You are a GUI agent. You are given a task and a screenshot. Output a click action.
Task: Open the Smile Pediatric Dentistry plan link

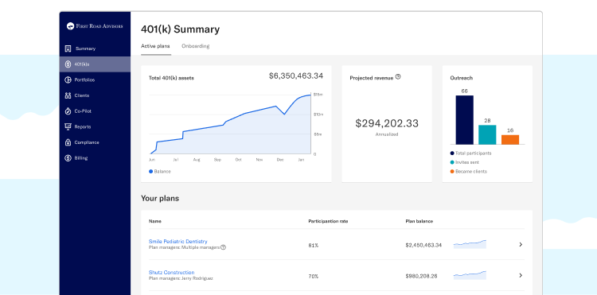(178, 242)
